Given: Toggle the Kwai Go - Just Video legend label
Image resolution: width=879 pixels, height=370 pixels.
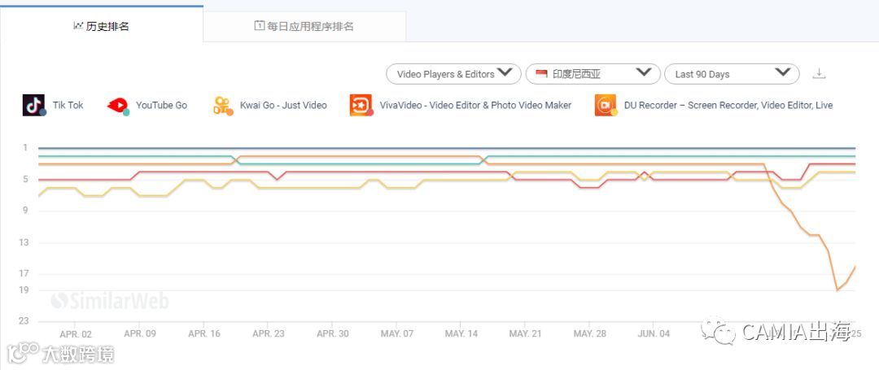Looking at the screenshot, I should click(x=283, y=105).
